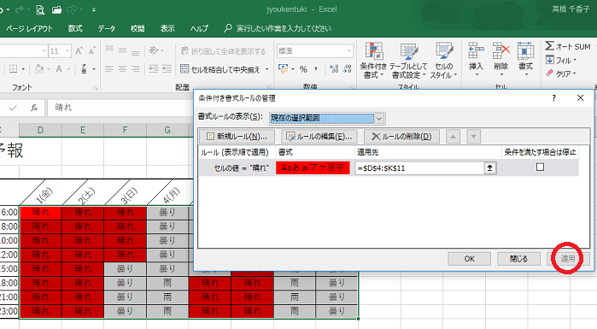Click the Insert cells (挿入) icon

pos(476,51)
